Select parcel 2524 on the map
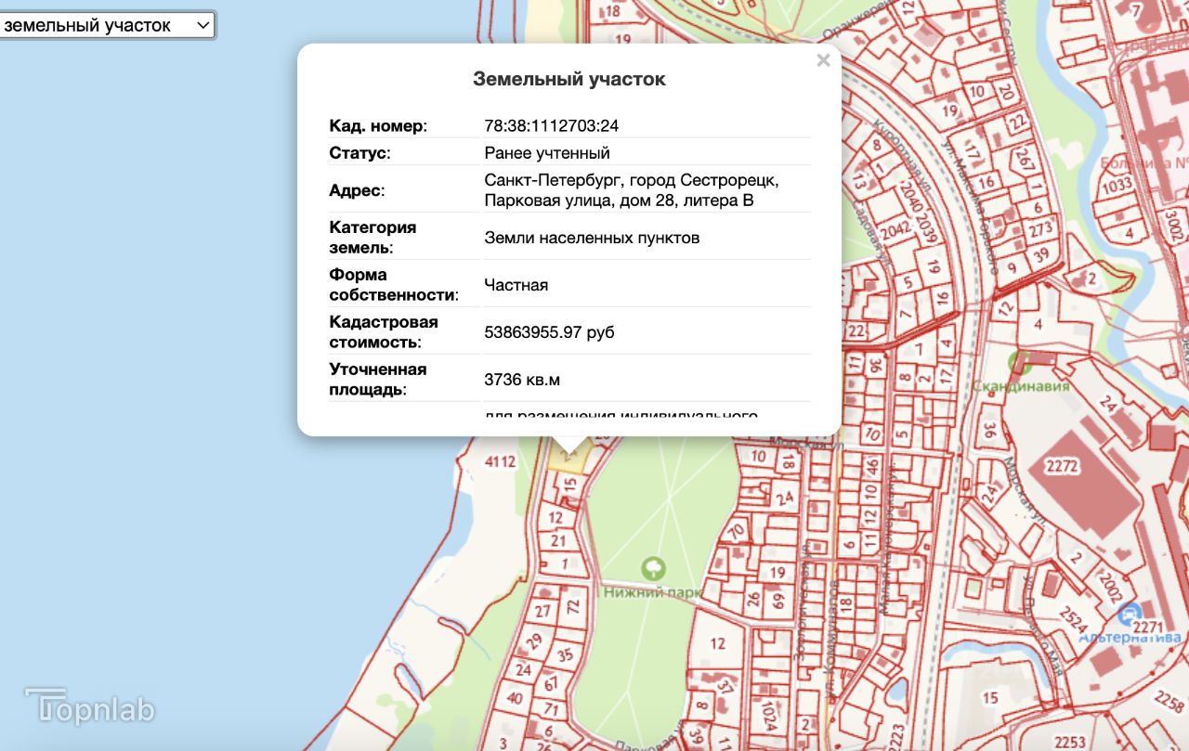The width and height of the screenshot is (1189, 751). point(1073,616)
